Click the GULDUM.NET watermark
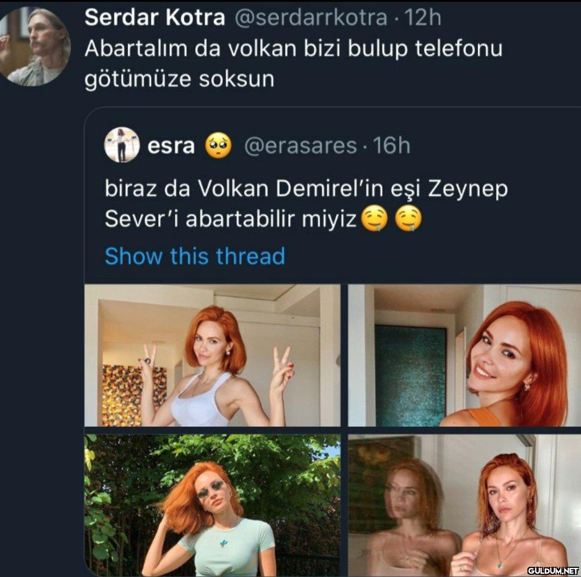 point(552,570)
